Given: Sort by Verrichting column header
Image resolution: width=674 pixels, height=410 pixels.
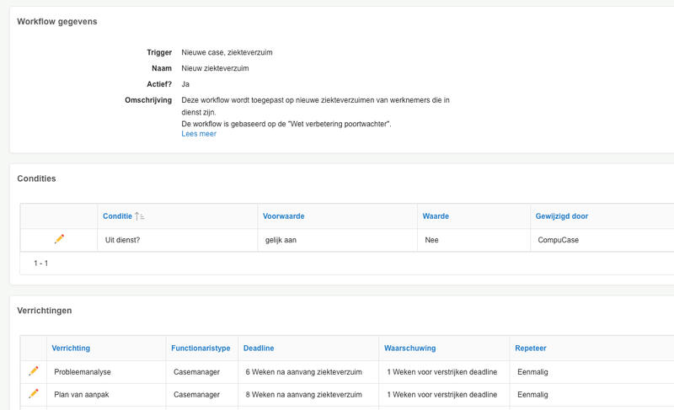Looking at the screenshot, I should click(x=71, y=349).
